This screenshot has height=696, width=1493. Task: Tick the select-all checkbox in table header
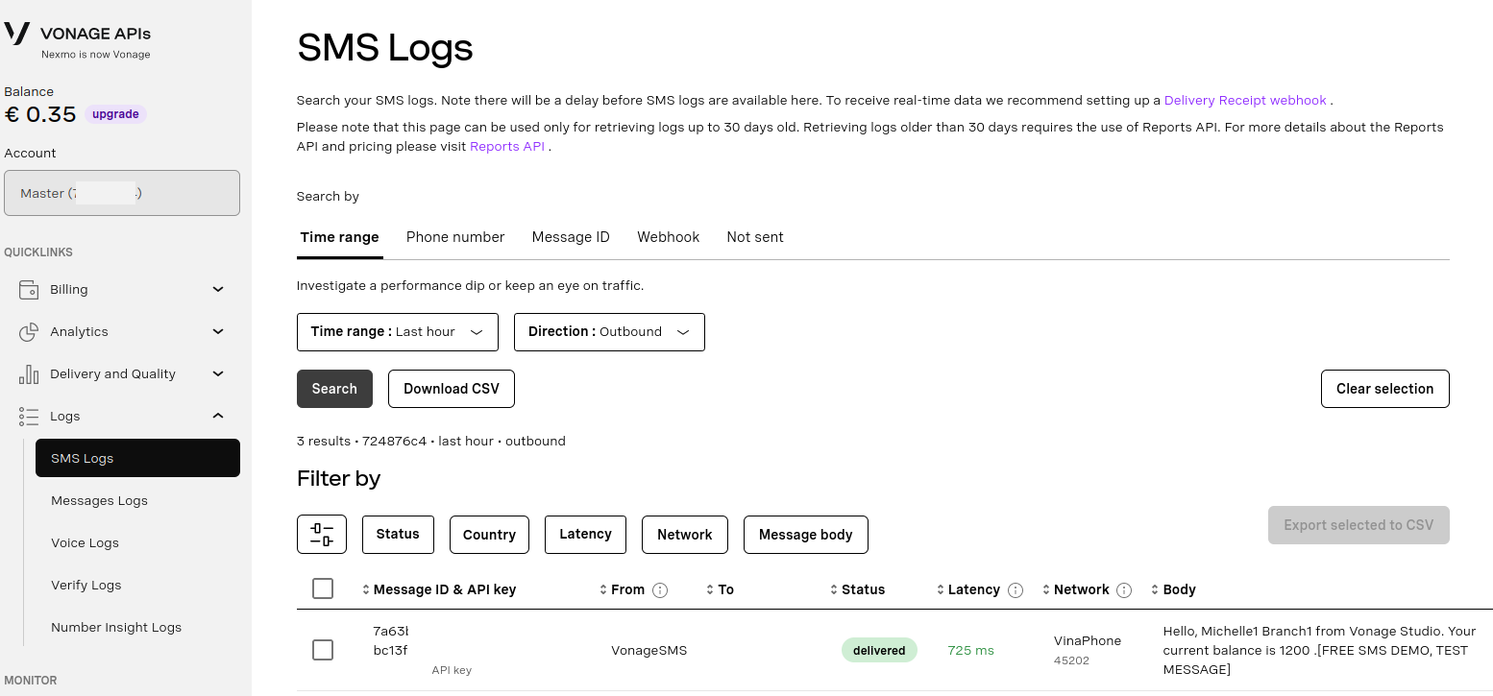click(323, 588)
